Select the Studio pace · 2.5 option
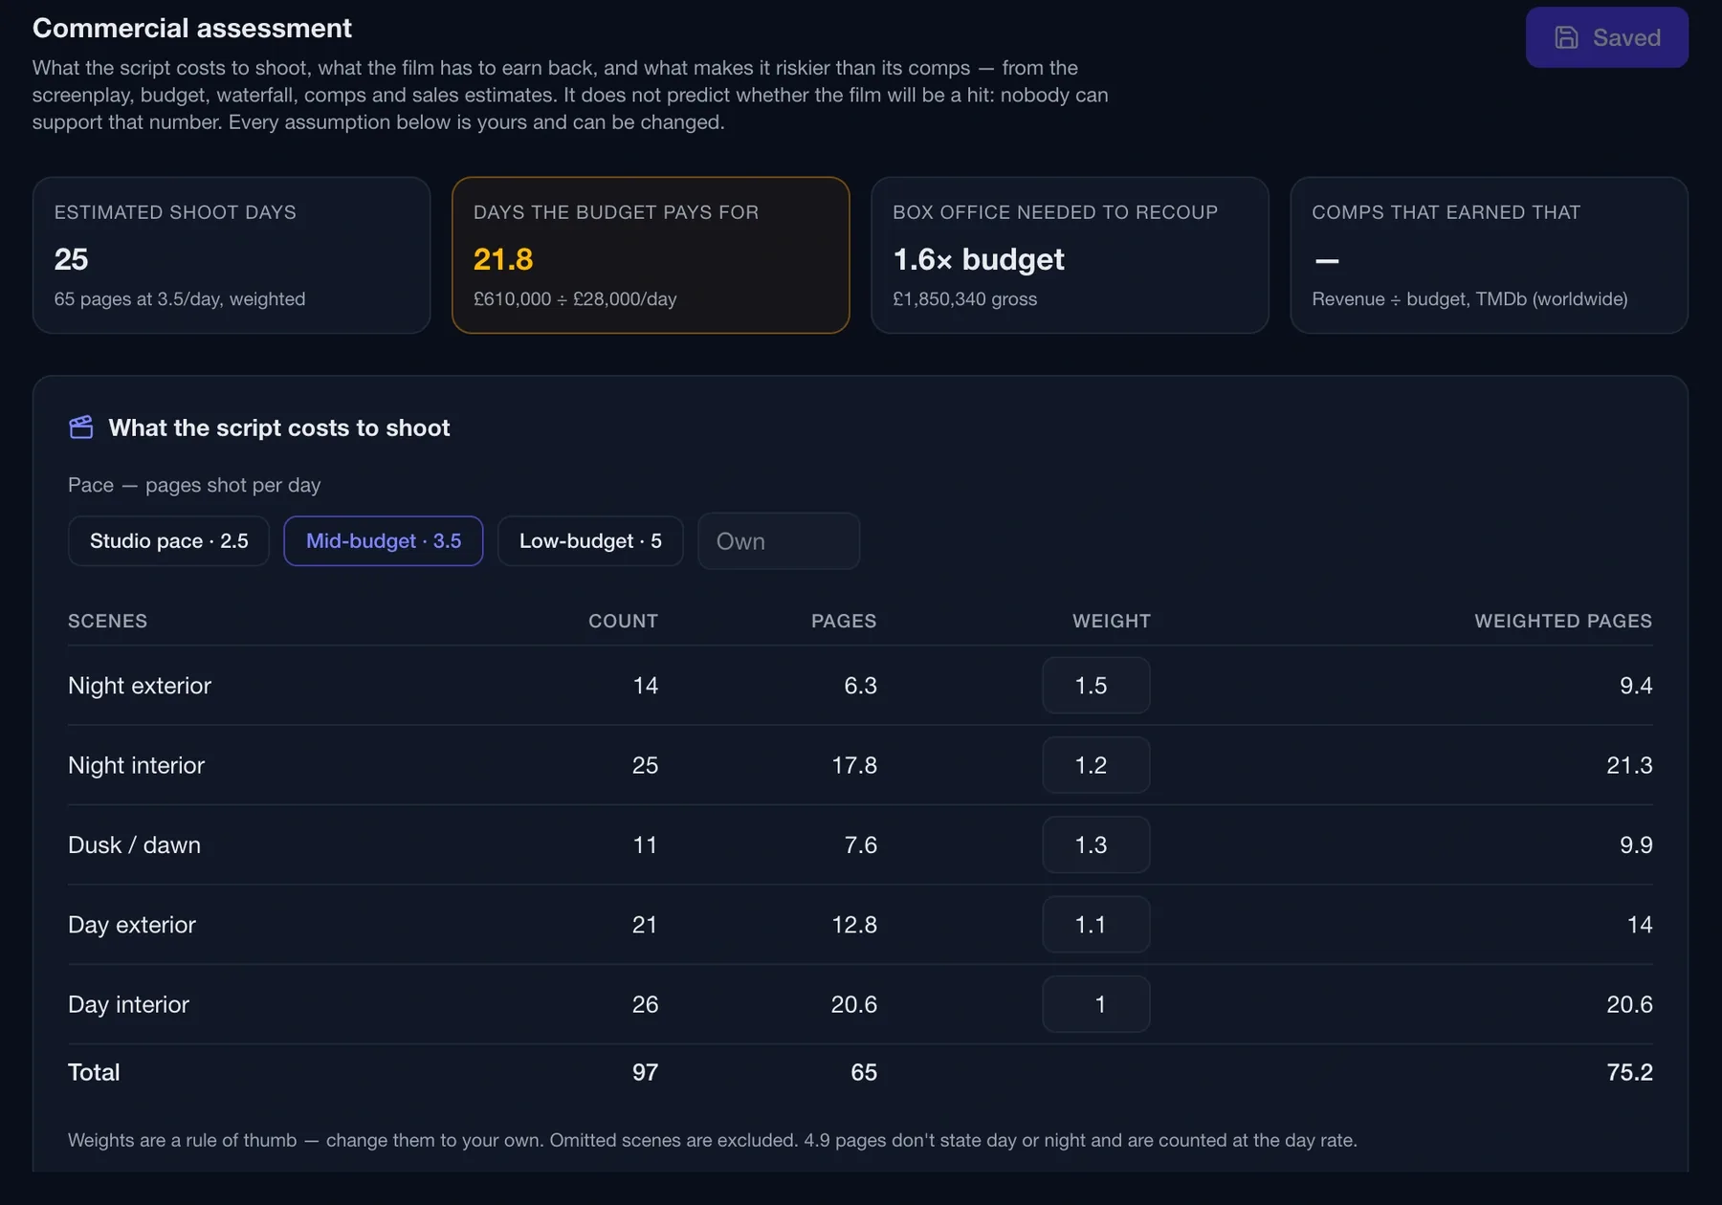This screenshot has height=1205, width=1722. [168, 541]
